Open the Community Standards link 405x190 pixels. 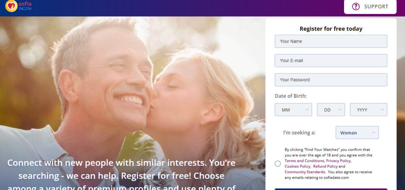pyautogui.click(x=305, y=172)
